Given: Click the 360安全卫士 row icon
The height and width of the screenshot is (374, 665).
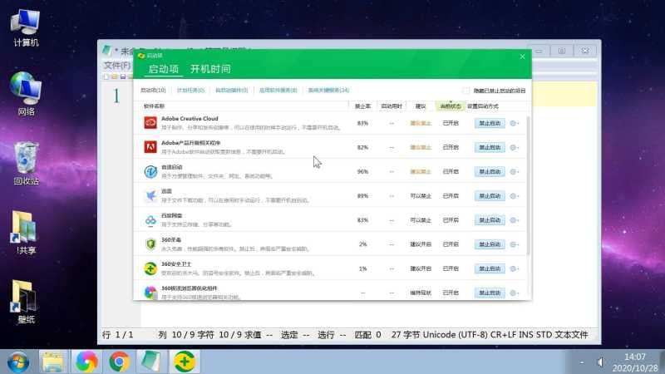Looking at the screenshot, I should 150,268.
